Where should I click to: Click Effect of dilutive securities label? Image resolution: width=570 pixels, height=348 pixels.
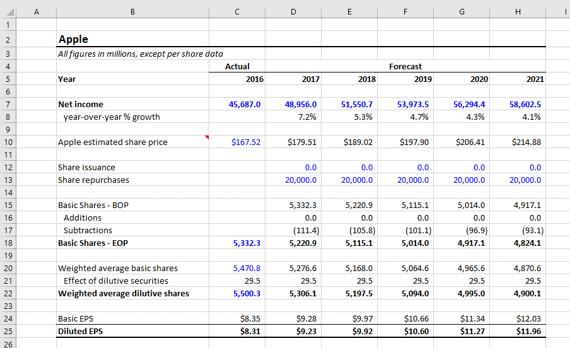tap(116, 281)
